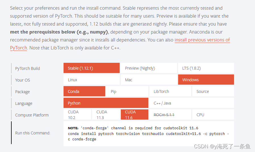Choose Pip as the package
This screenshot has height=152, width=255.
127,91
